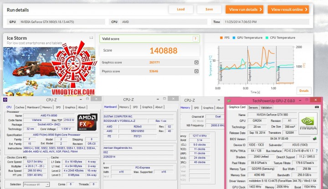328x189 pixels.
Task: Open the Processor #1 selection dropdown
Action: 36,184
